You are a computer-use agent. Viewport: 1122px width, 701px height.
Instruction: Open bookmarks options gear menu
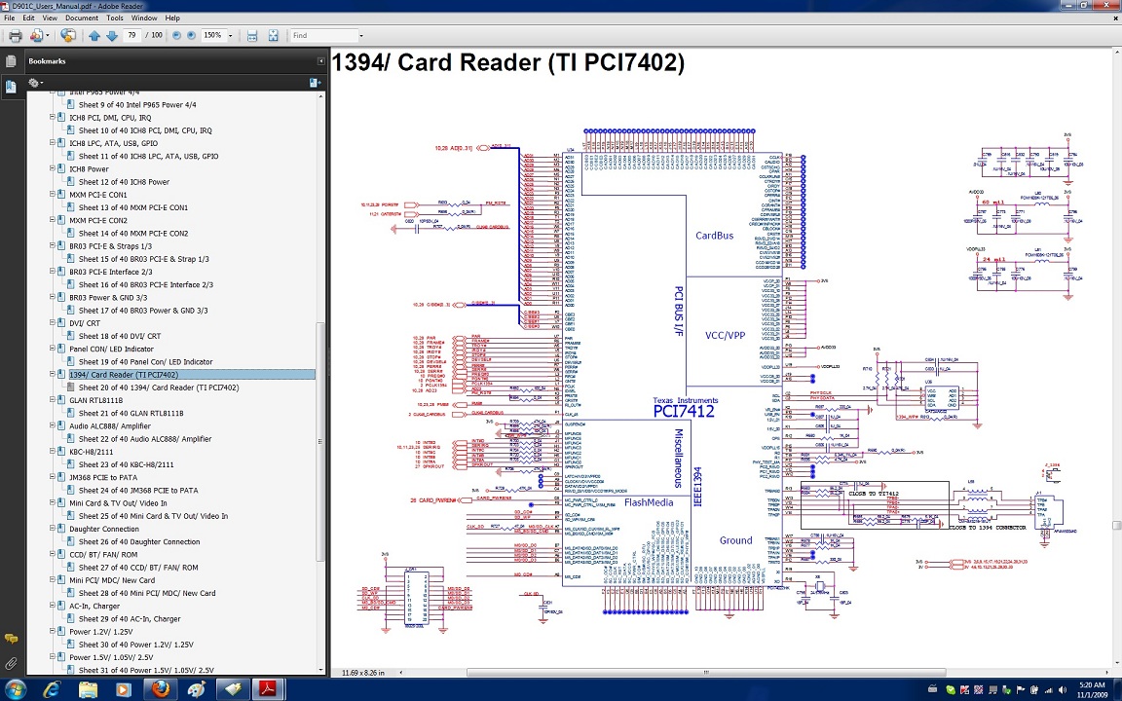click(x=35, y=83)
